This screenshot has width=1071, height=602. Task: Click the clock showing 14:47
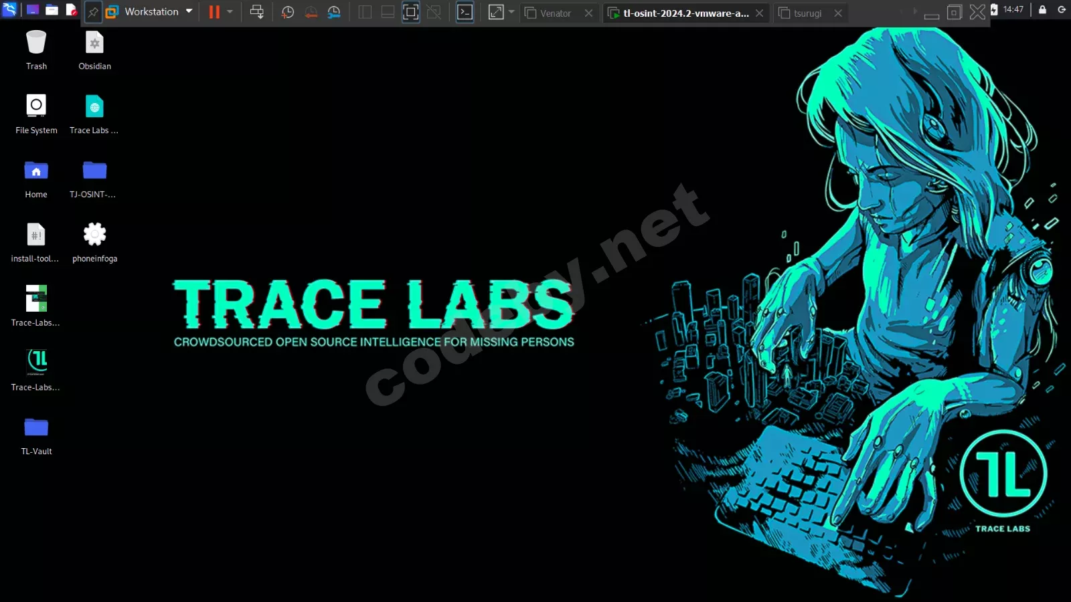pyautogui.click(x=1013, y=9)
